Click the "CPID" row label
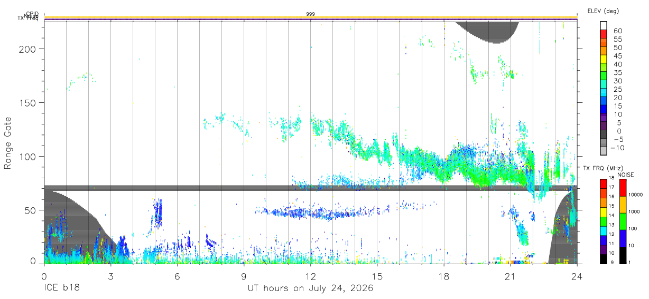Viewport: 649px width, 299px height. 32,14
